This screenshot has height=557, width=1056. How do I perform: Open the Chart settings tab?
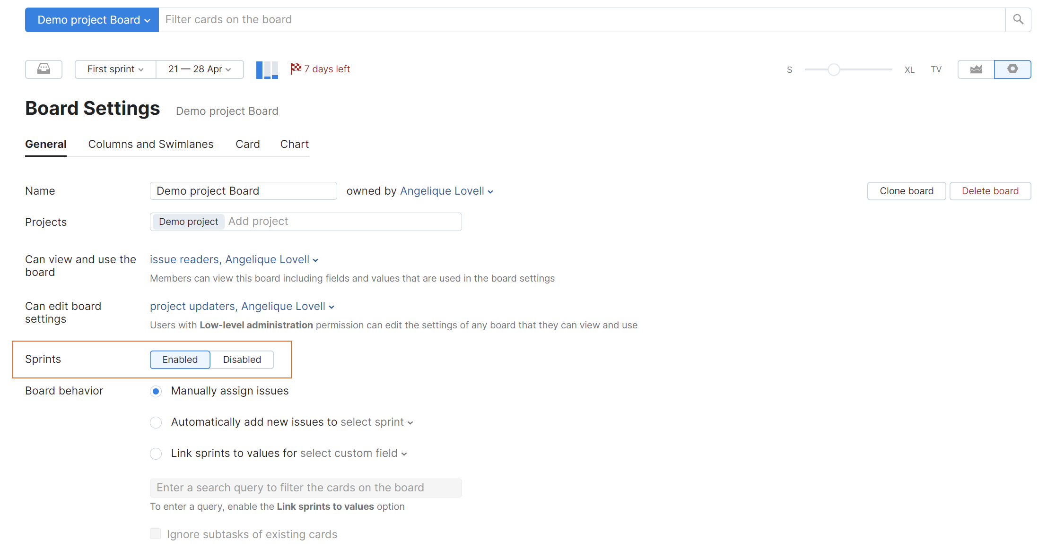tap(294, 144)
